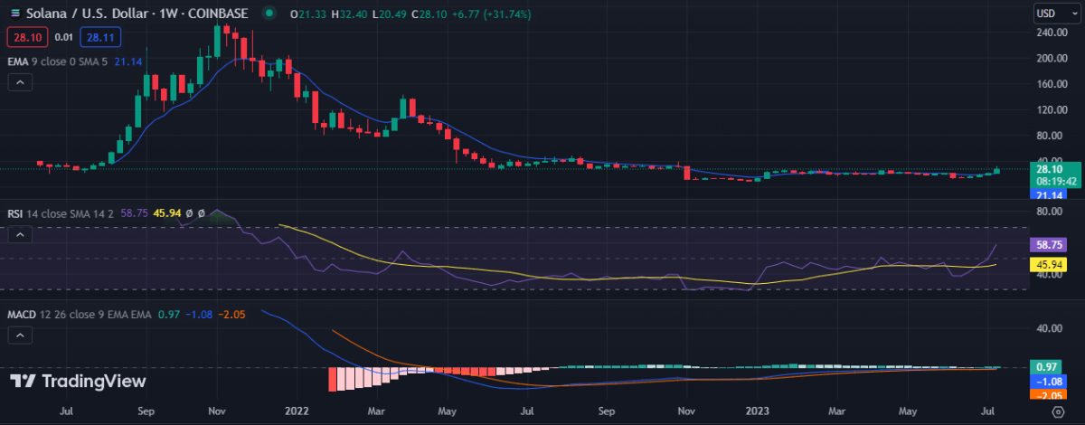The width and height of the screenshot is (1085, 425).
Task: Select the MACD 12 26 close indicator legend
Action: (x=78, y=314)
